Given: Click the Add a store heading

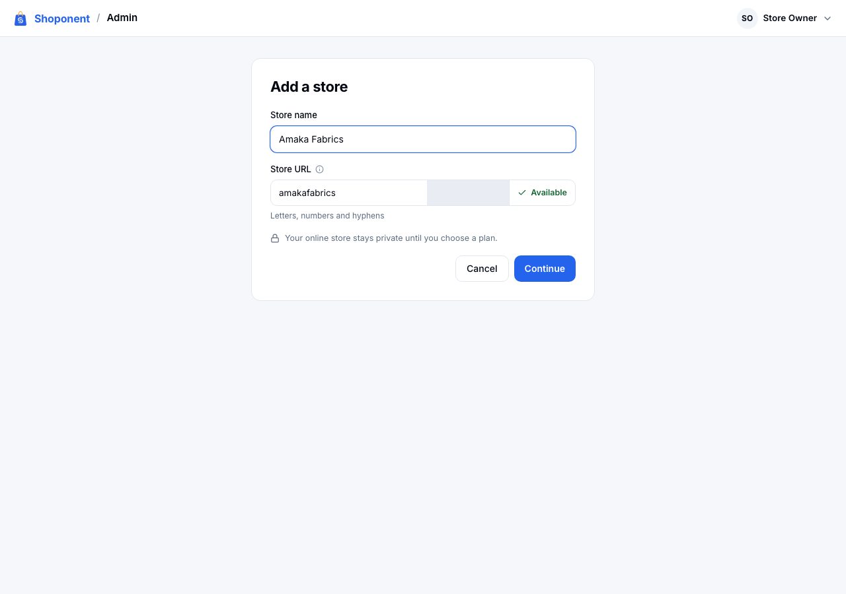Looking at the screenshot, I should [309, 86].
